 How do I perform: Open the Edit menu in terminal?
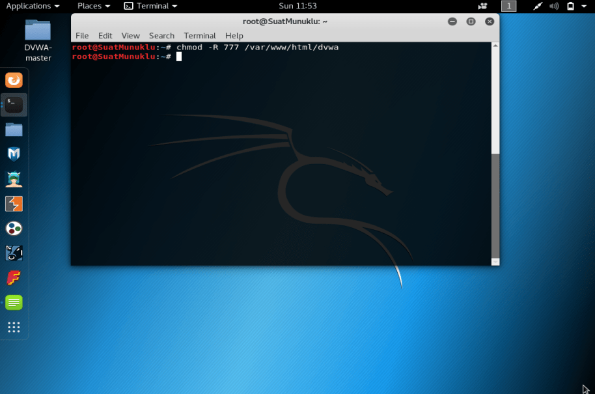[105, 36]
